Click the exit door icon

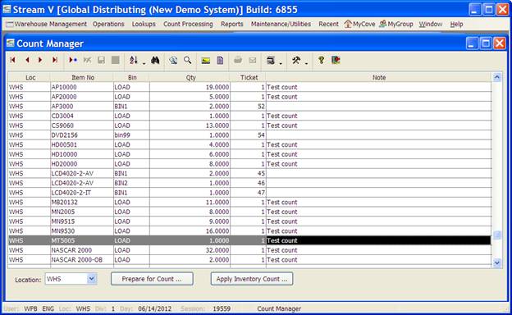point(336,60)
